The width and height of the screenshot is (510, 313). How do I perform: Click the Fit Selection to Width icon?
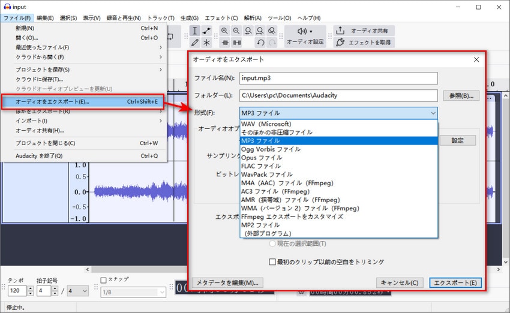(x=248, y=31)
